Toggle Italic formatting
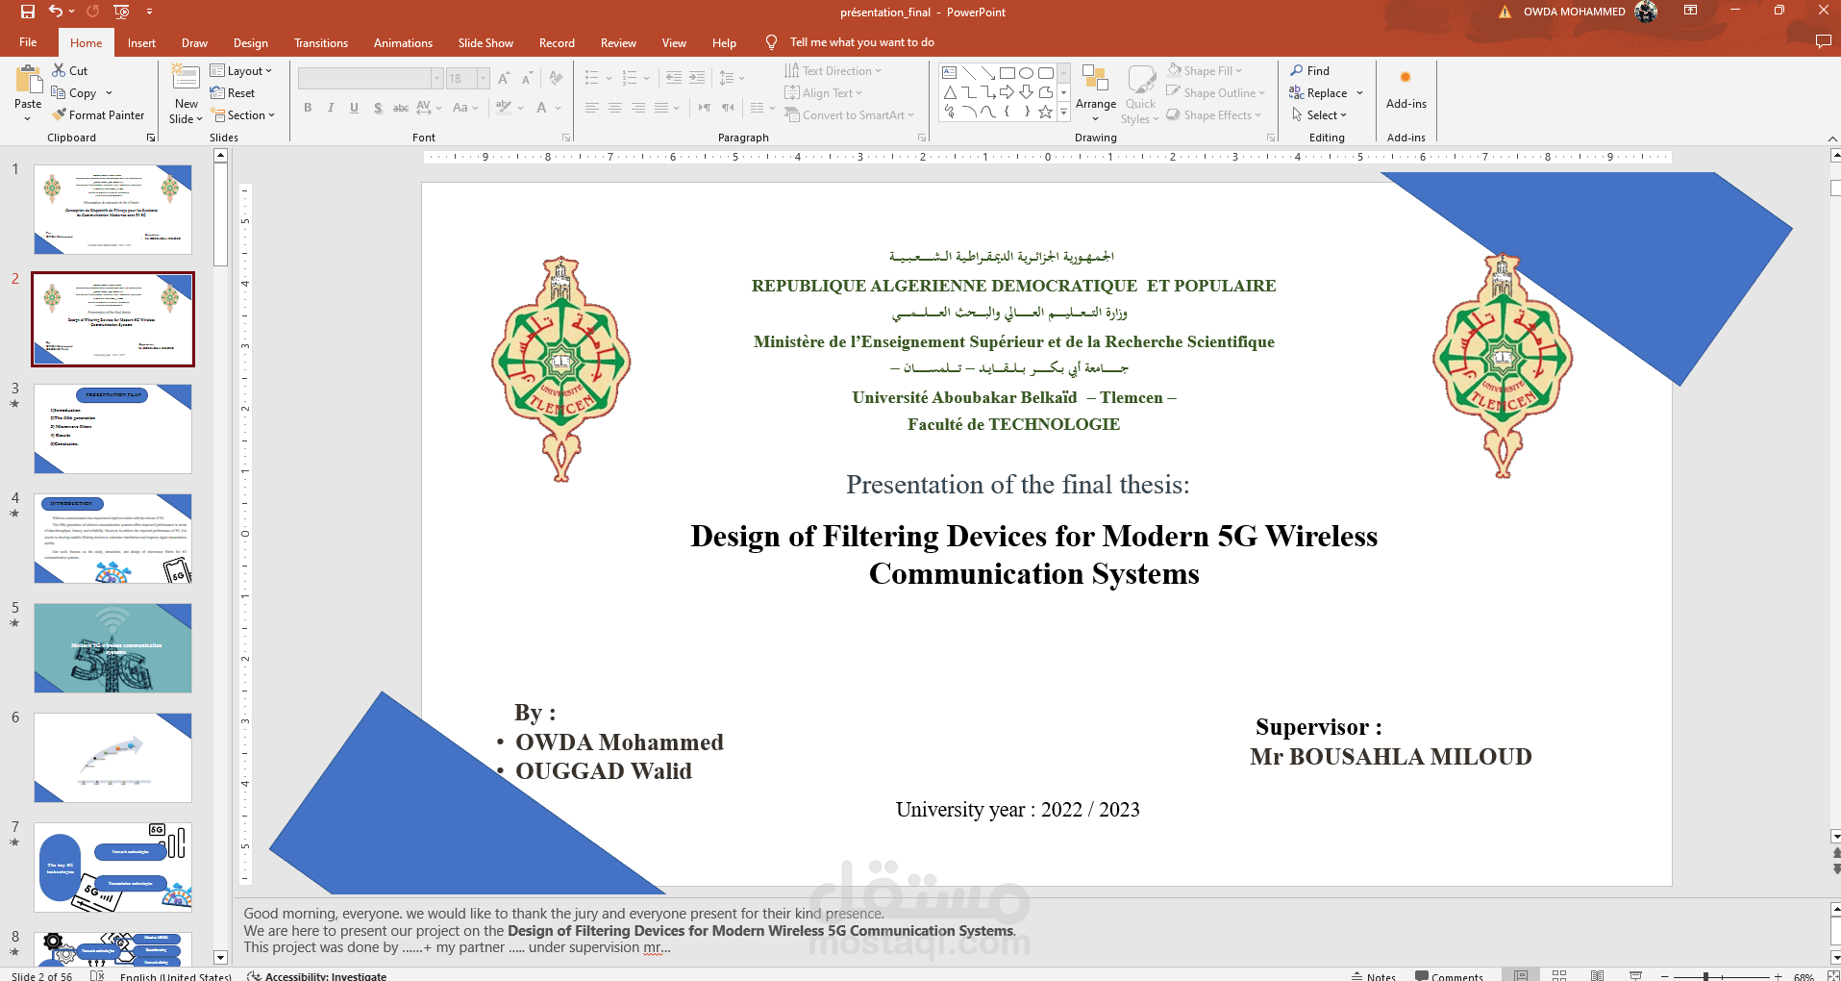The image size is (1841, 981). pos(331,108)
